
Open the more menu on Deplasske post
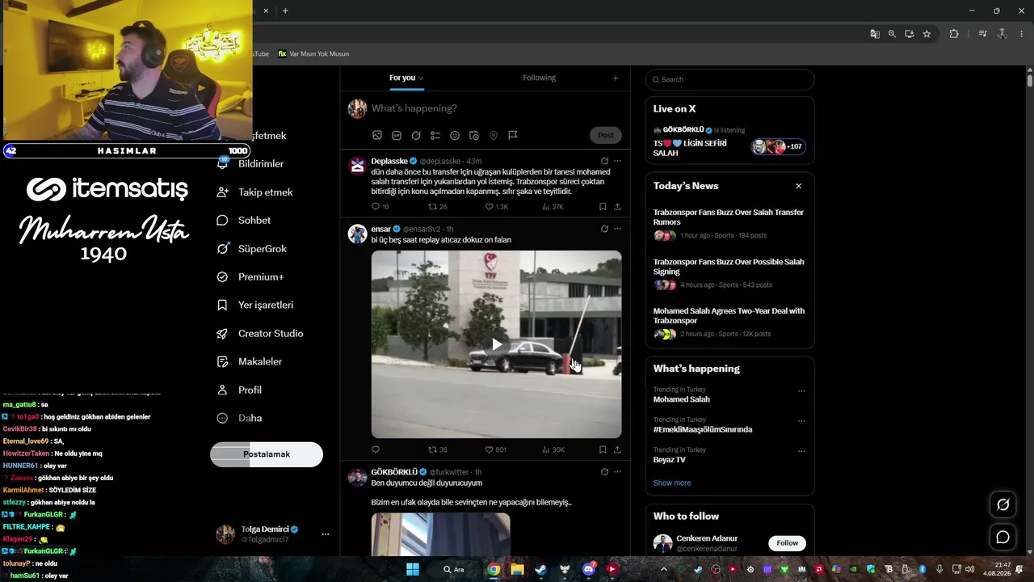coord(617,161)
